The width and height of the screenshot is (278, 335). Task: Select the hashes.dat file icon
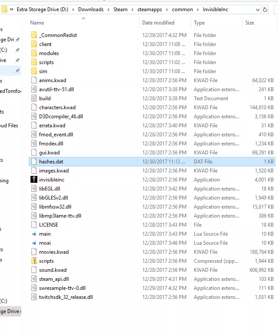pos(34,162)
